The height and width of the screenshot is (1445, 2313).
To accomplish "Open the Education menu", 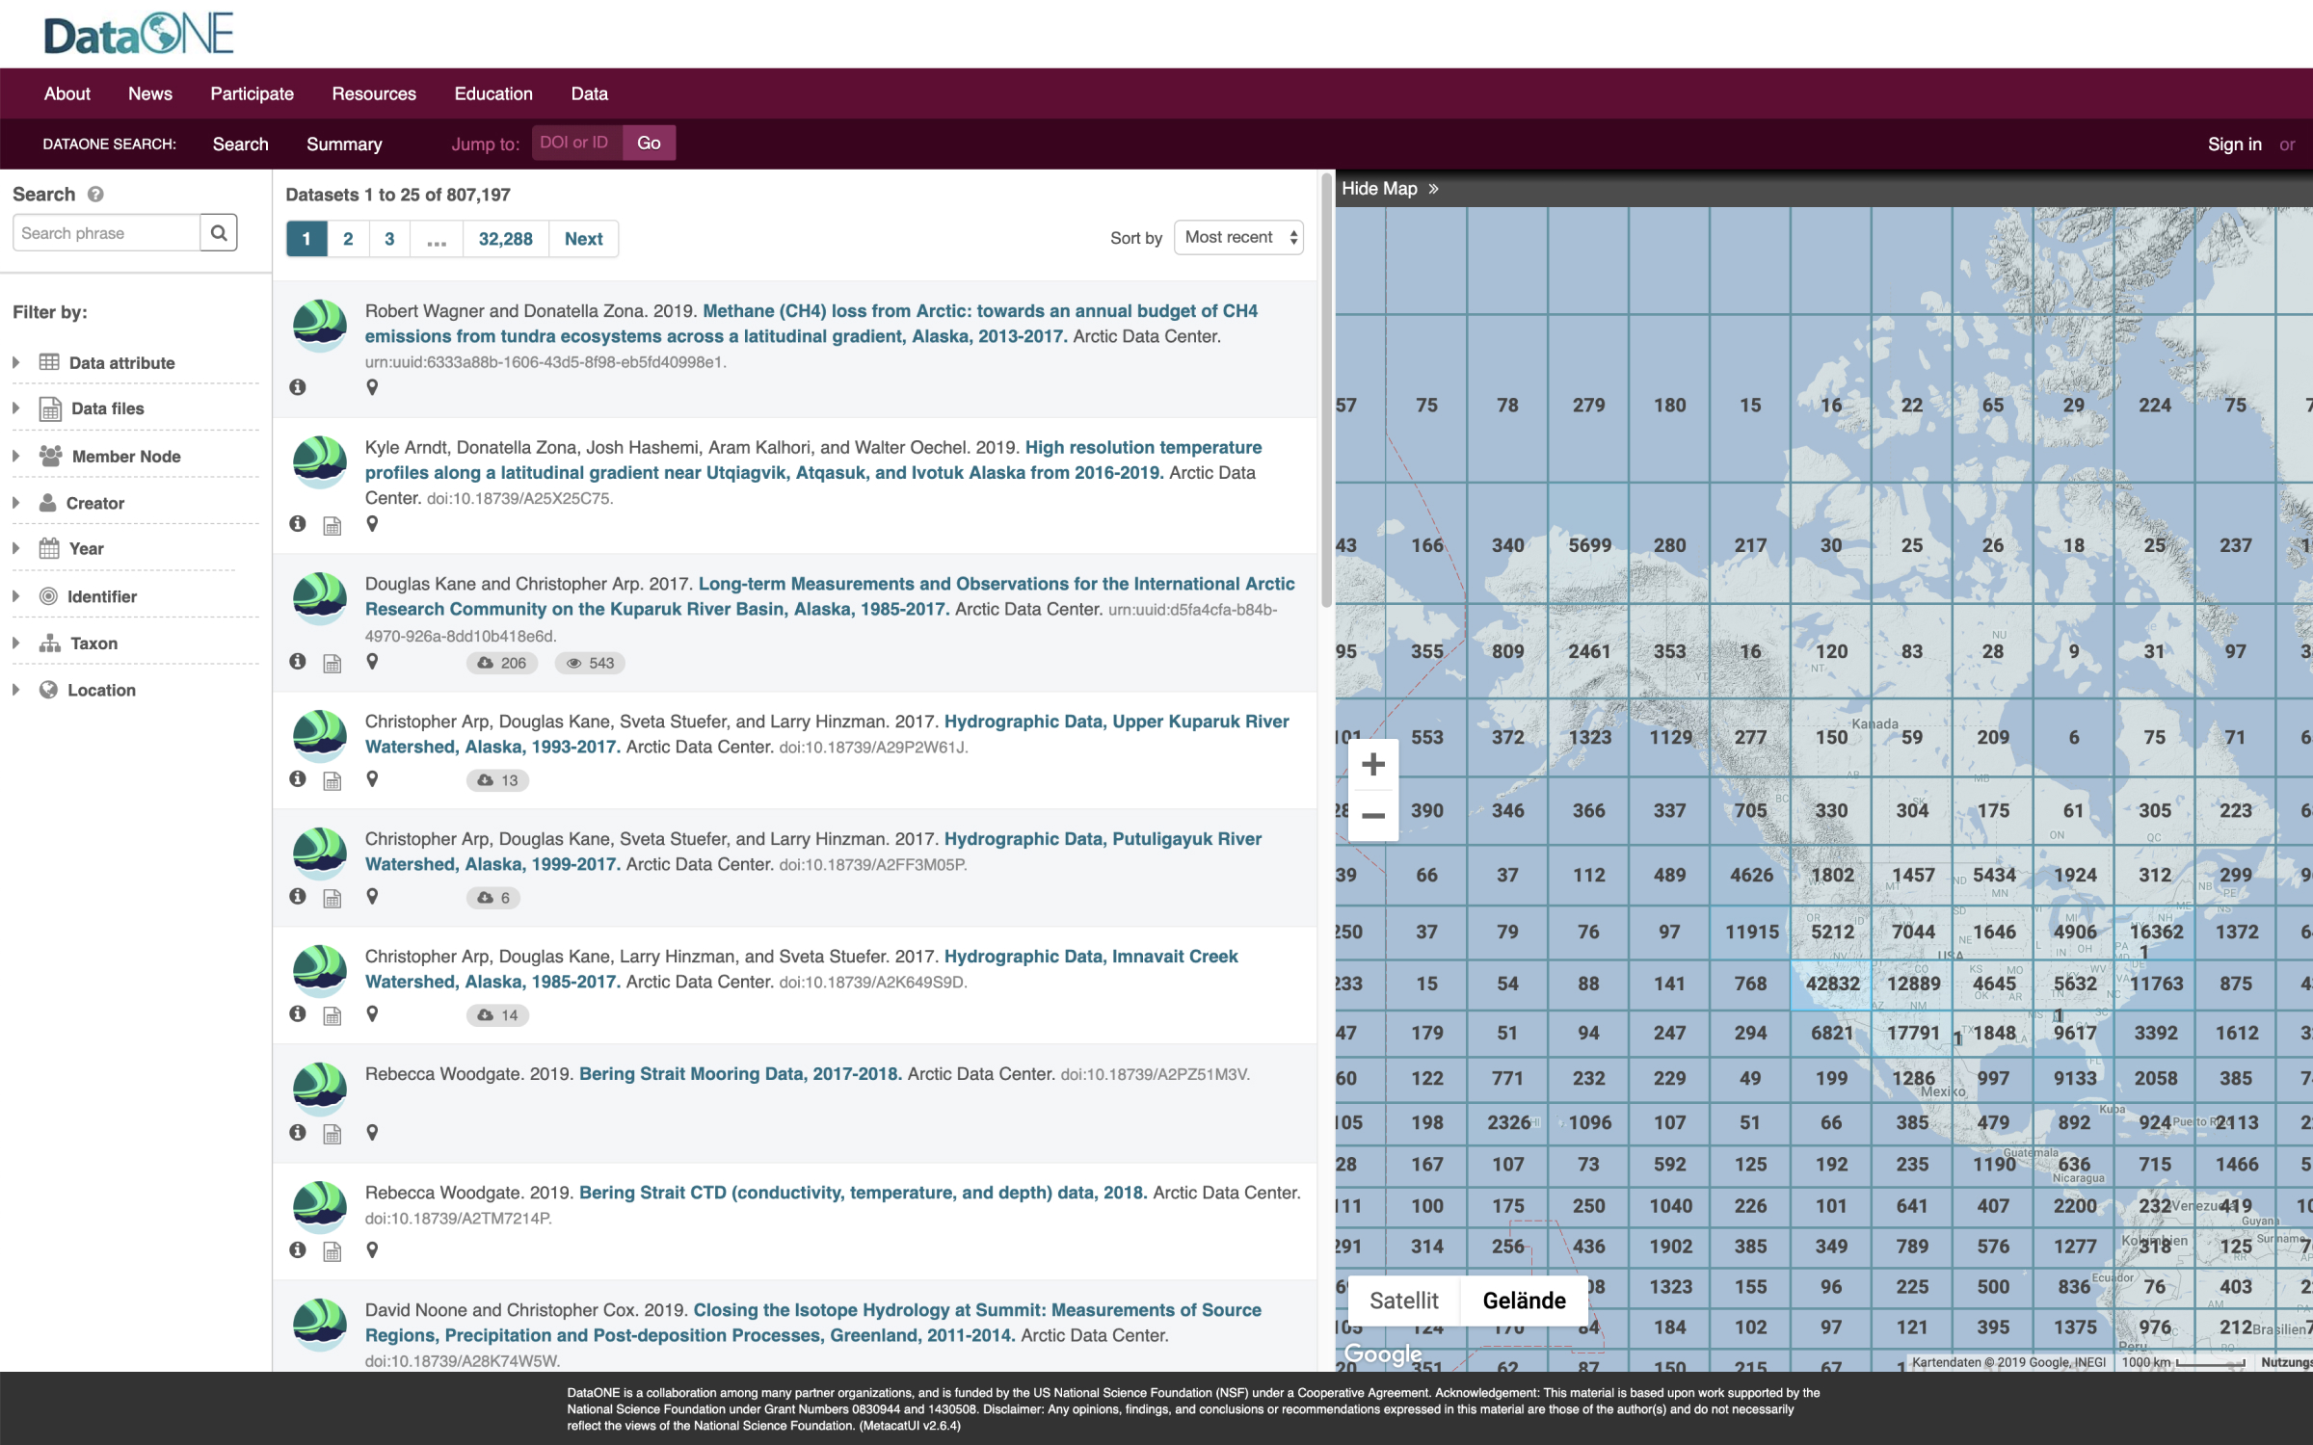I will 492,92.
